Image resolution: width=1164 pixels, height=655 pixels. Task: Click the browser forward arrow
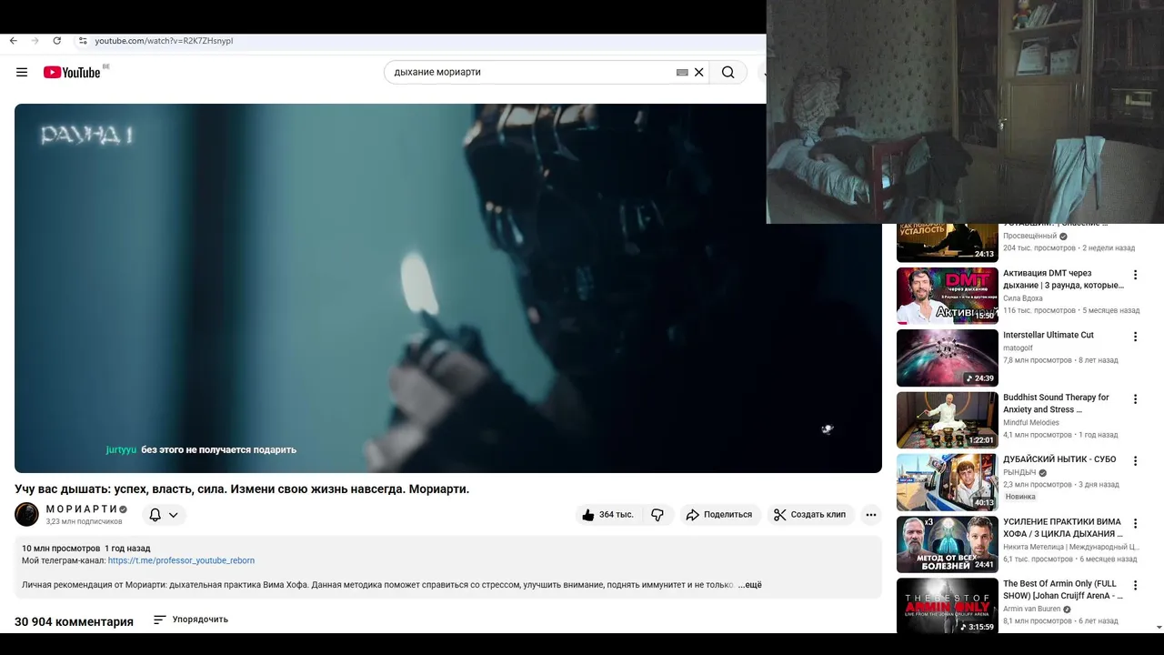pos(35,41)
